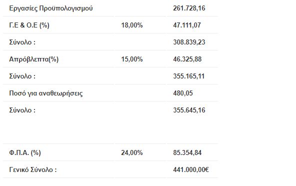Image resolution: width=296 pixels, height=186 pixels.
Task: Select the 441.000,00€ grand total
Action: (191, 170)
